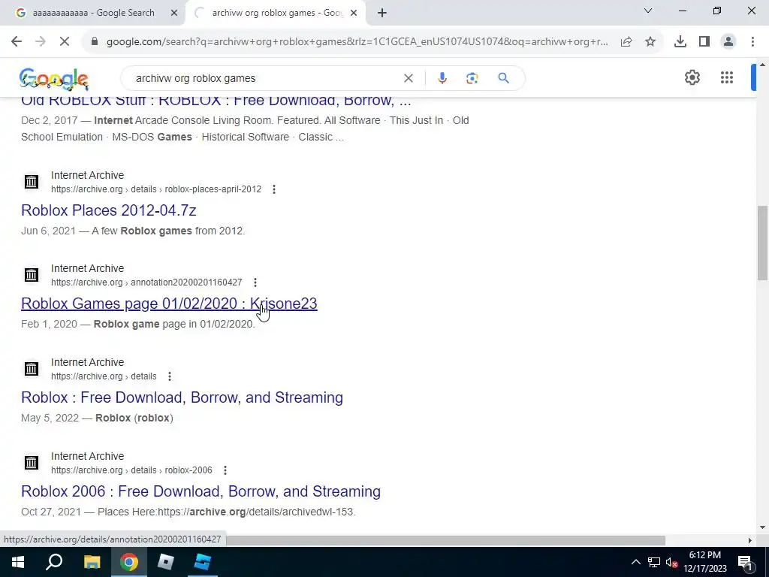Image resolution: width=769 pixels, height=577 pixels.
Task: Click Internet Archive favicon of Roblox 2006 result
Action: tap(32, 462)
